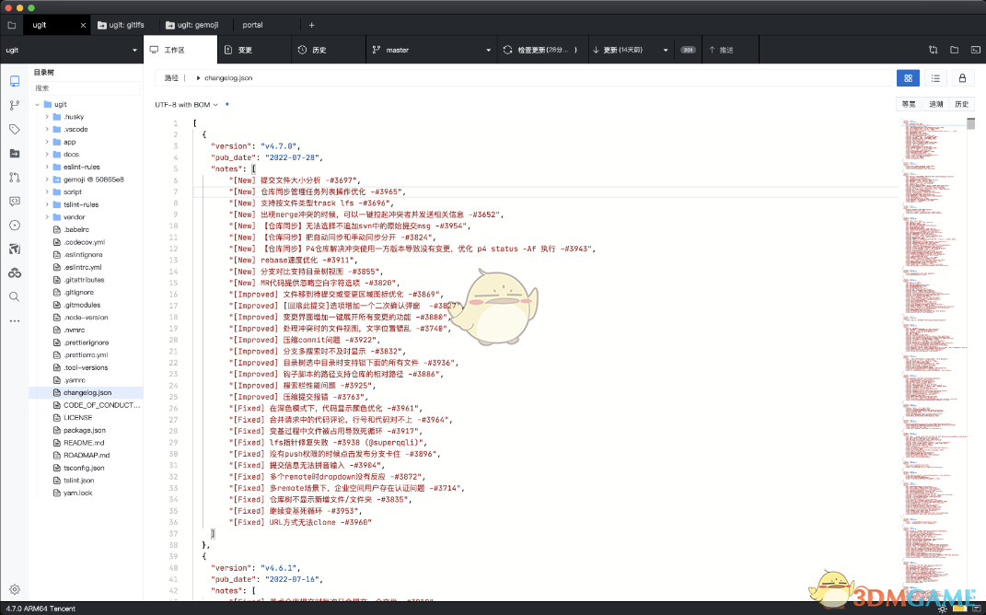
Task: Open the terminal icon in the top toolbar
Action: tap(976, 50)
